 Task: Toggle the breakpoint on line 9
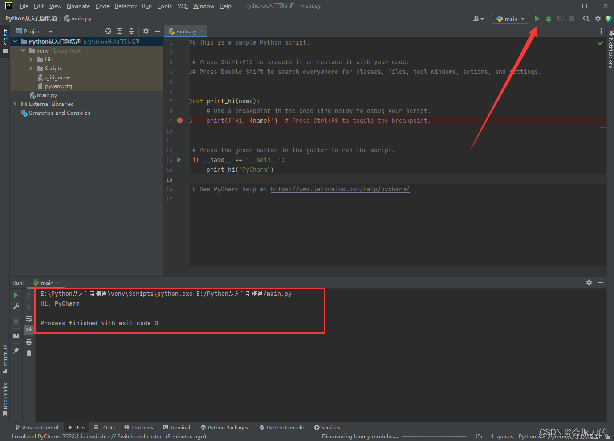coord(179,120)
